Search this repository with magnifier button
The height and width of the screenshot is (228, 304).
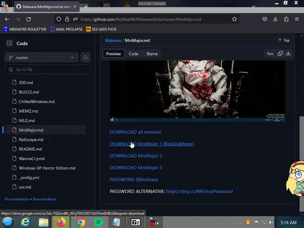[85, 57]
